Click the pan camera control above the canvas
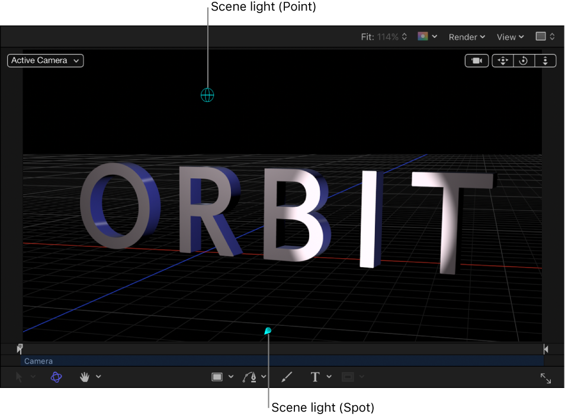The width and height of the screenshot is (565, 417). pyautogui.click(x=503, y=60)
